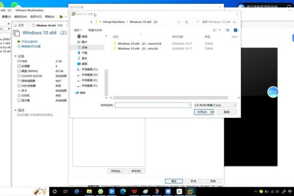Select the CD/DVD (SATA) device row
The height and width of the screenshot is (196, 294).
point(42,76)
